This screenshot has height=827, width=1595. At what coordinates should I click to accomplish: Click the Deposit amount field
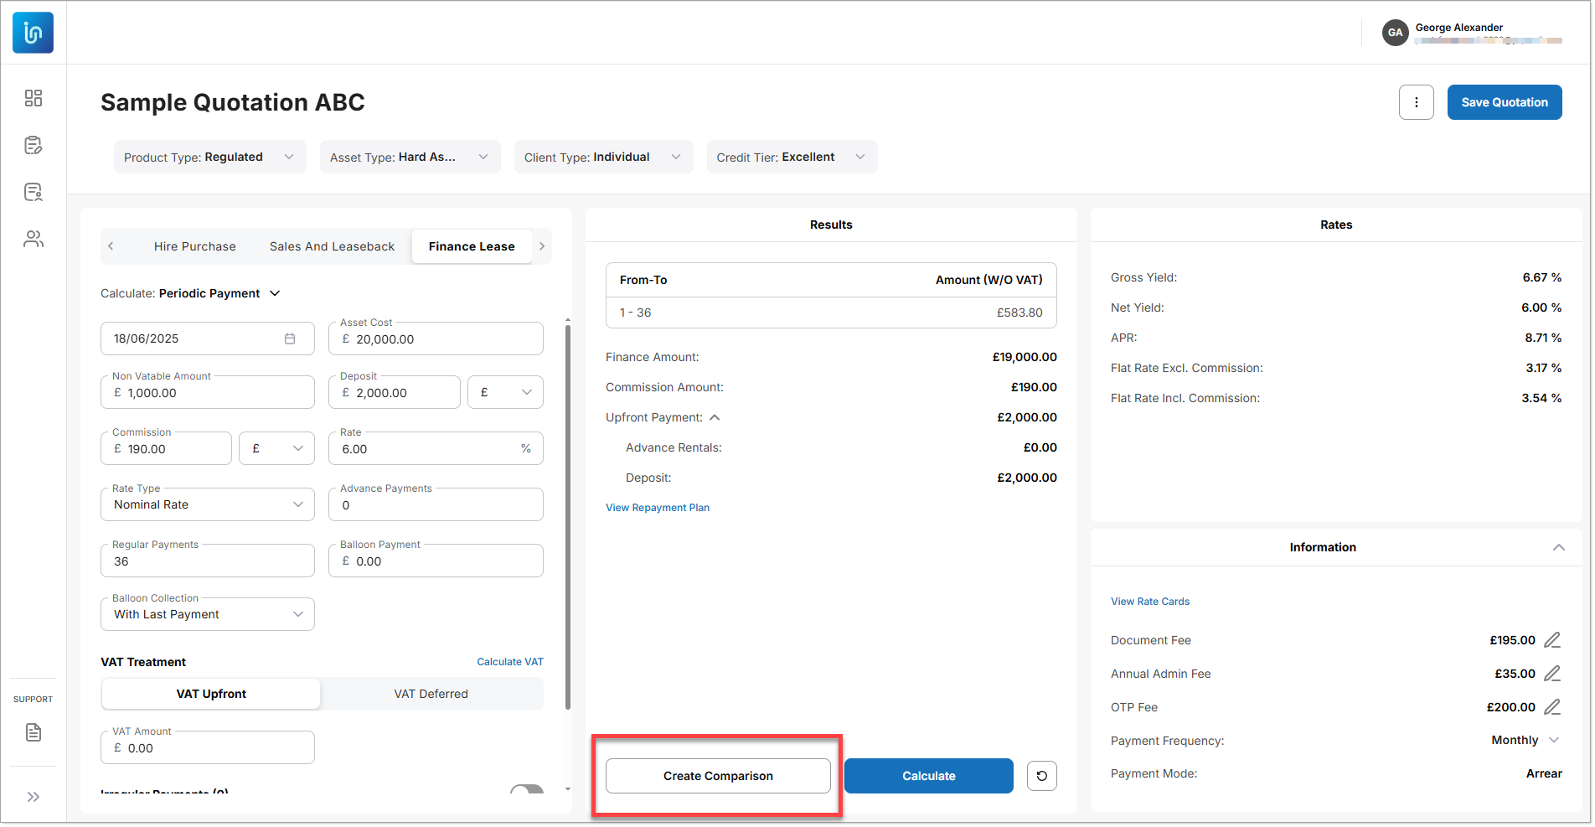coord(395,392)
